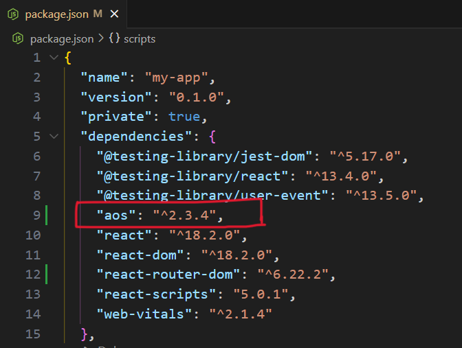Click the "@testing-library/user-event" key

[212, 196]
